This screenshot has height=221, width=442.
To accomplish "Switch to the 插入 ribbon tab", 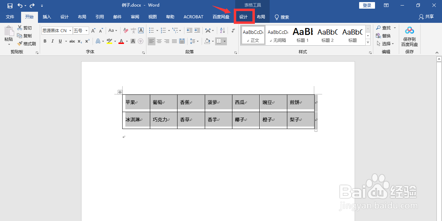I will tap(47, 17).
